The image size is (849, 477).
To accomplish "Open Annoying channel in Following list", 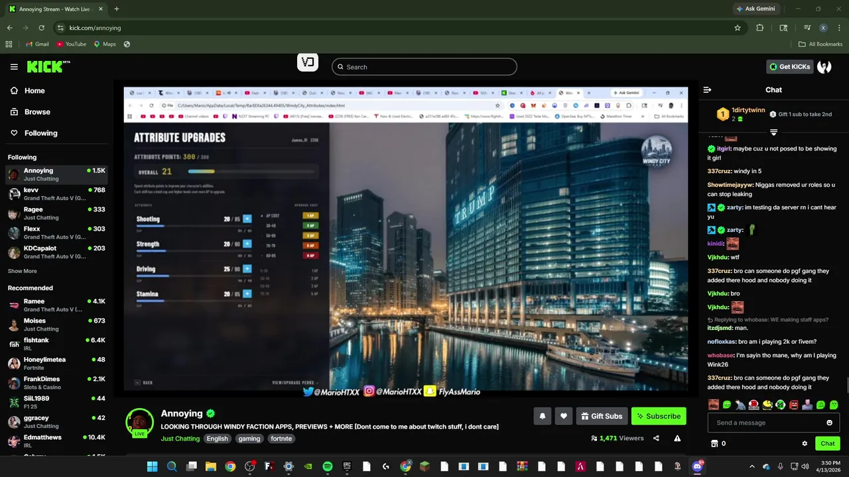I will (56, 174).
